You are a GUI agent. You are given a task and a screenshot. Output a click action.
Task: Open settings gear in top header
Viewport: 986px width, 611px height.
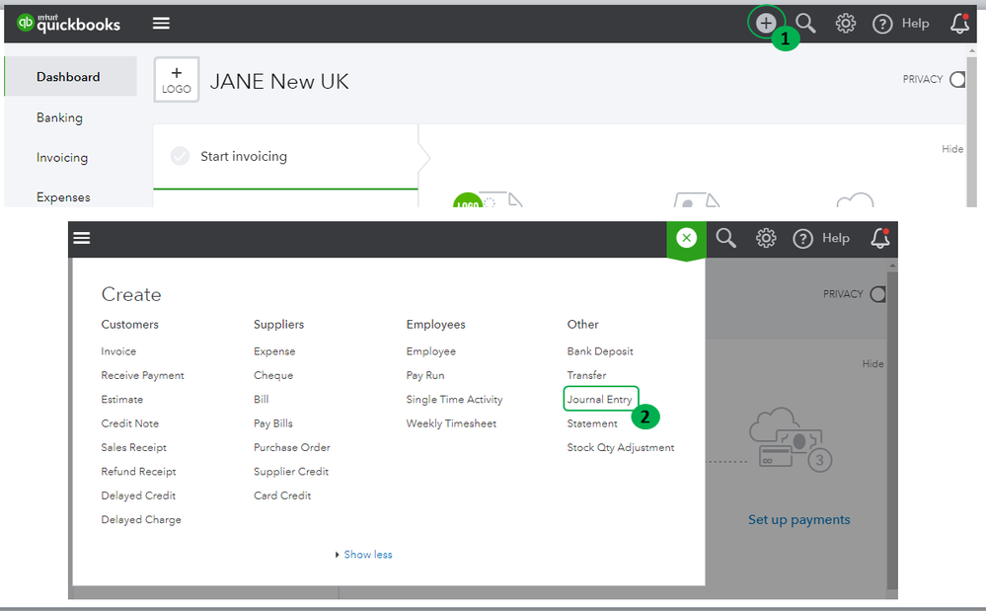pyautogui.click(x=846, y=23)
